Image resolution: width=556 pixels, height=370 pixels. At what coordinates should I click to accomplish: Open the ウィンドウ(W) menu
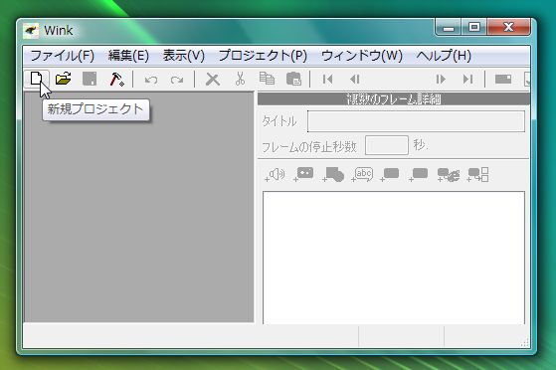pos(362,56)
